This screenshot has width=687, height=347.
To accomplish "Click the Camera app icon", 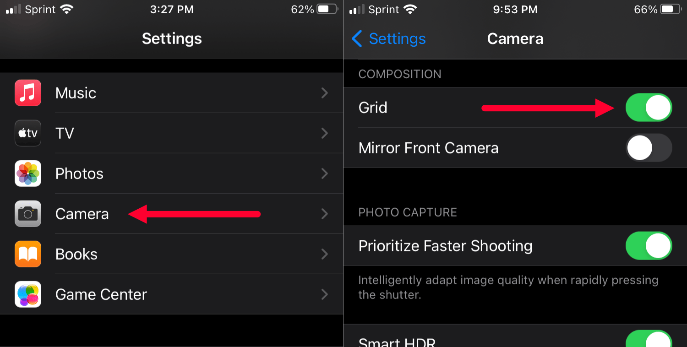I will [28, 214].
